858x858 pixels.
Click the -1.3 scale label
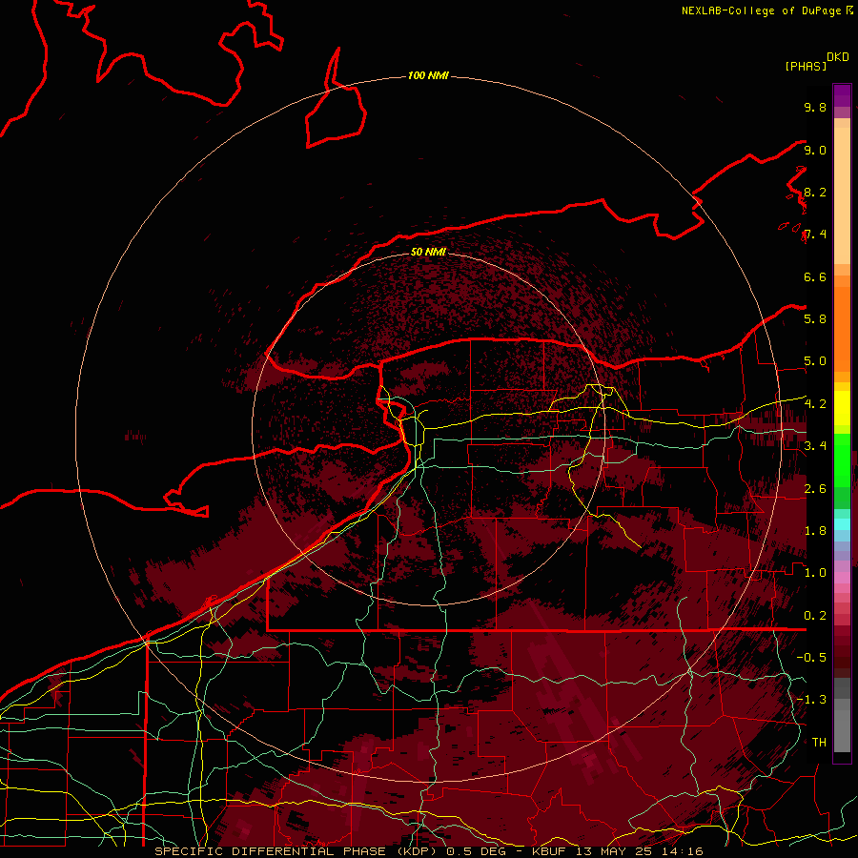(811, 700)
